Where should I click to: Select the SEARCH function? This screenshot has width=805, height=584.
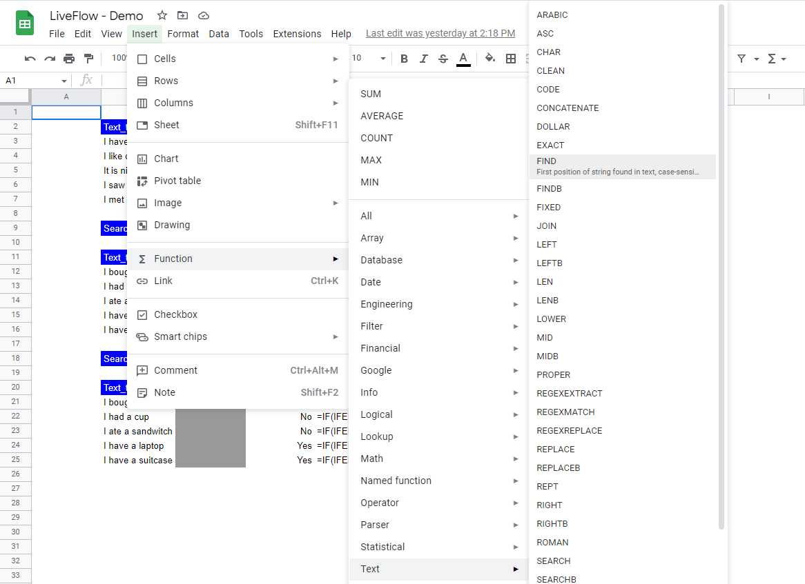point(623,561)
